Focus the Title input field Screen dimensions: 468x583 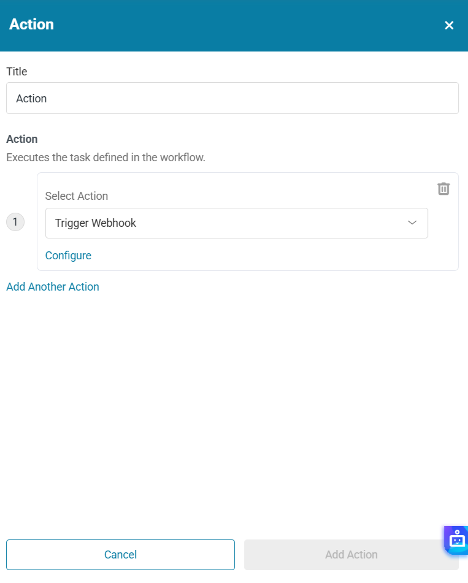232,98
